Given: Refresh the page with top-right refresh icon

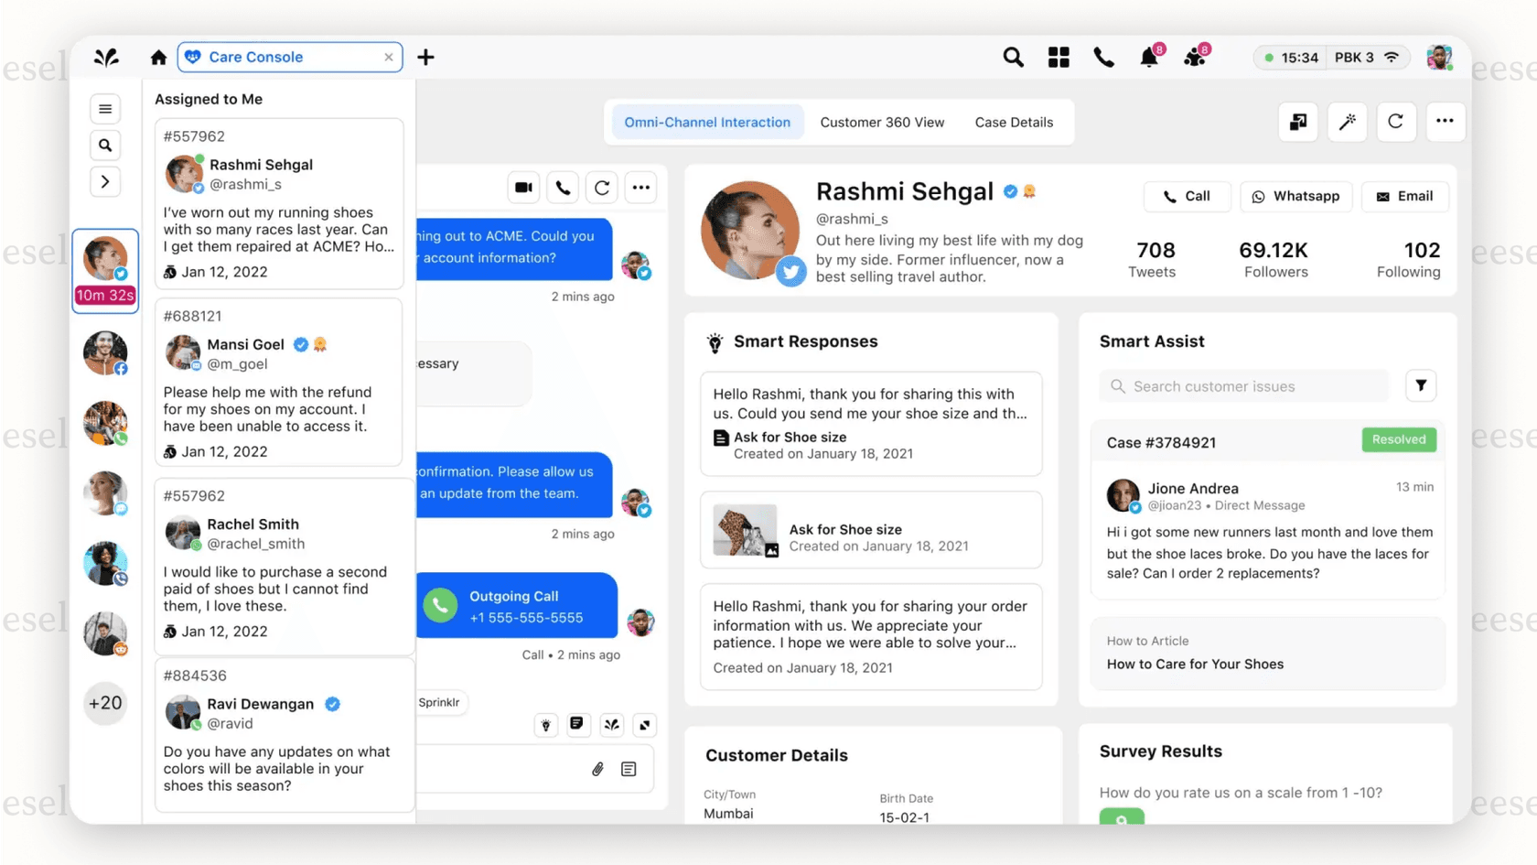Looking at the screenshot, I should [x=1395, y=122].
